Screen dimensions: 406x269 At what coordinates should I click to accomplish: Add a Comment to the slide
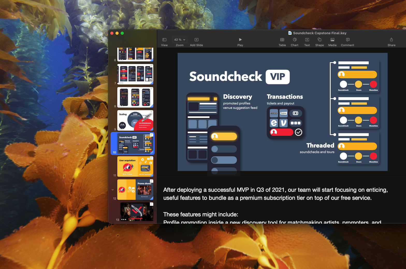pyautogui.click(x=348, y=40)
